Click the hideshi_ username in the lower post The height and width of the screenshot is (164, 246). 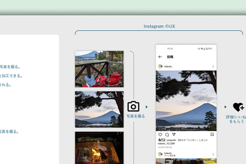coord(168,153)
